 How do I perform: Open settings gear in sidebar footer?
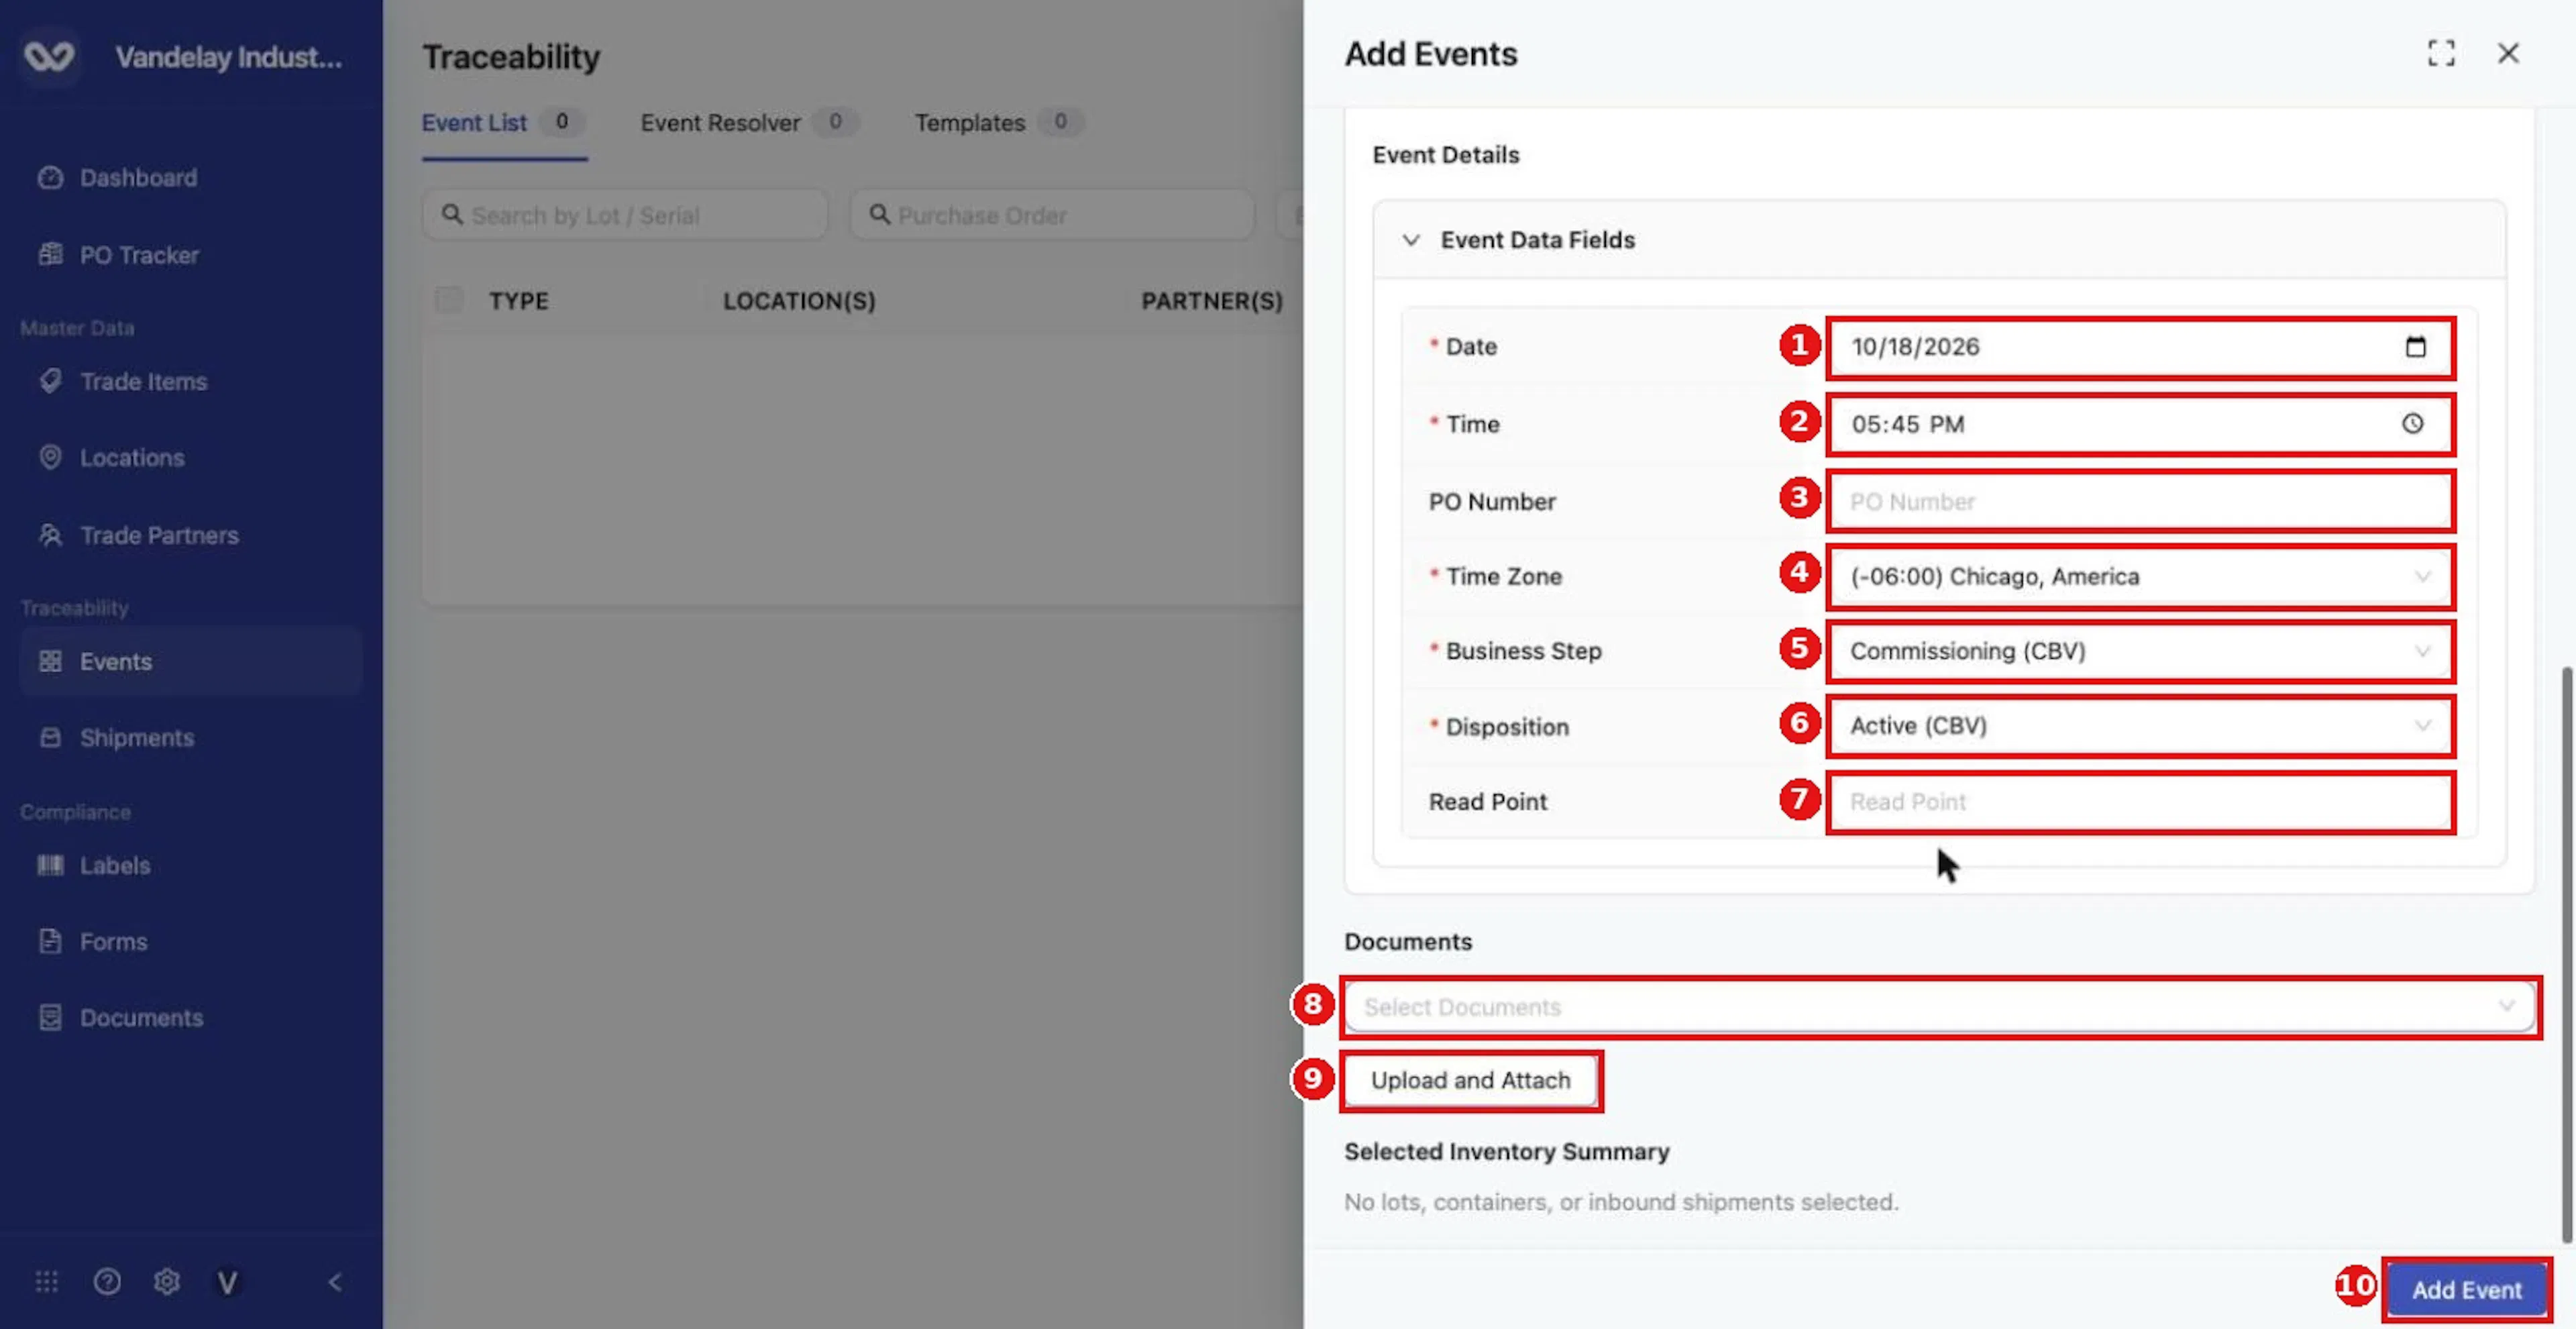pyautogui.click(x=167, y=1281)
